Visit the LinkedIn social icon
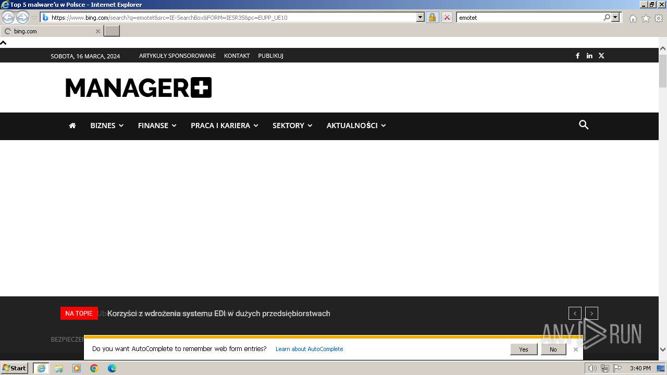The height and width of the screenshot is (375, 667). (x=589, y=56)
